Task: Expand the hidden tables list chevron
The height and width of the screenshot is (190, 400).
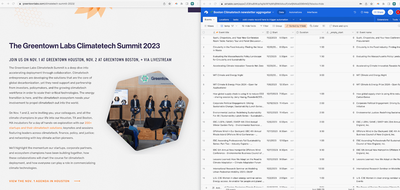Action: tap(293, 19)
